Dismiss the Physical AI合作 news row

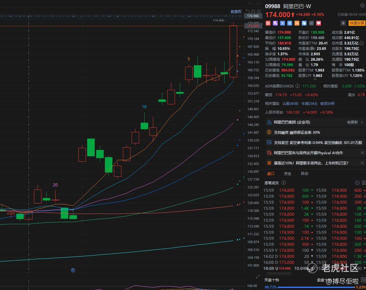click(362, 153)
